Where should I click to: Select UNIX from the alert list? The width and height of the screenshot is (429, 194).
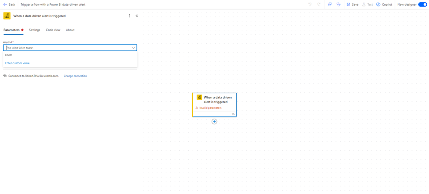tap(8, 55)
